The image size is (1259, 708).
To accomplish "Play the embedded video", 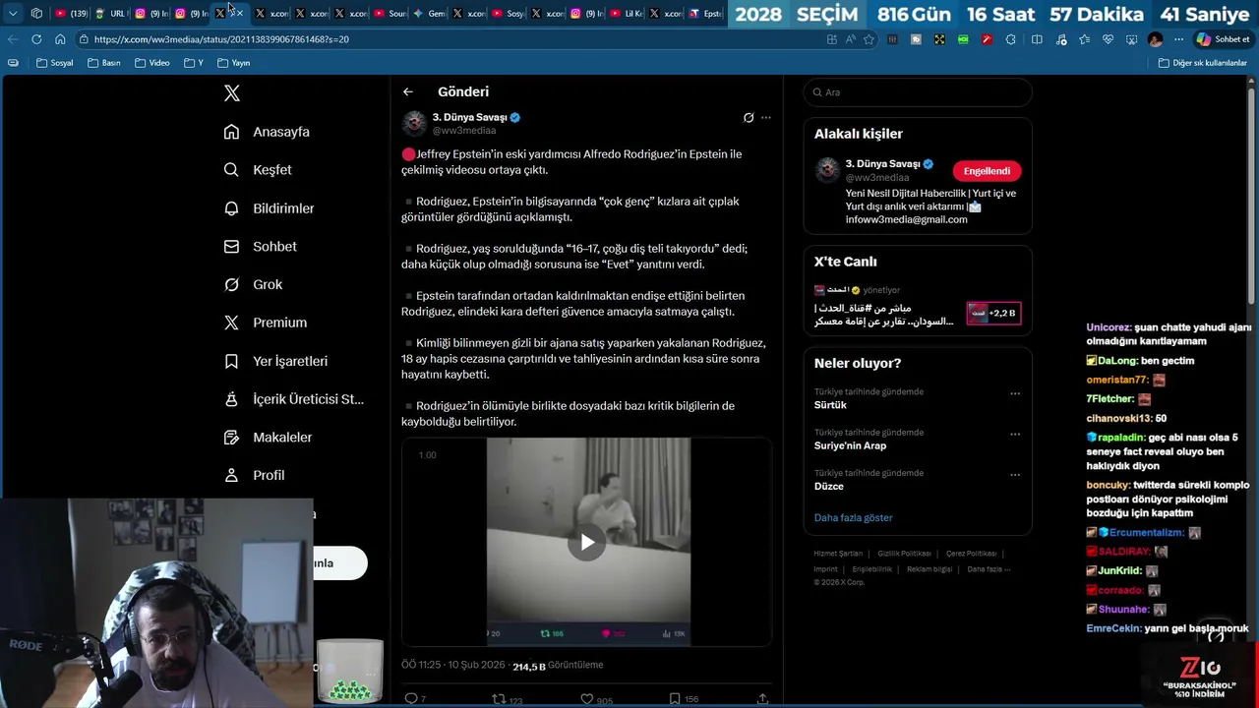I will click(587, 542).
